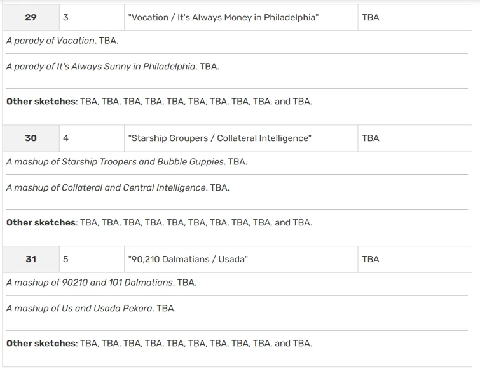Click season episode number 4 cell

click(92, 138)
